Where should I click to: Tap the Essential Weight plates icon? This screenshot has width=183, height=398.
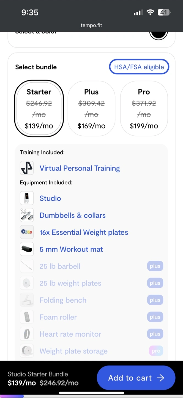tap(27, 232)
